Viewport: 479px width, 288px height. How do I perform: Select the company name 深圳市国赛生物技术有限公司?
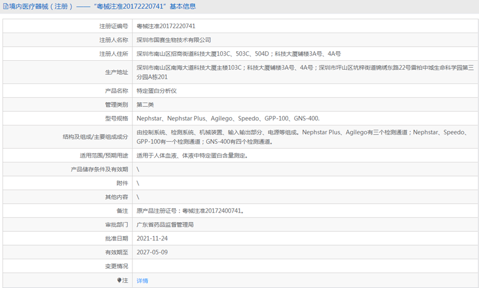tap(174, 40)
